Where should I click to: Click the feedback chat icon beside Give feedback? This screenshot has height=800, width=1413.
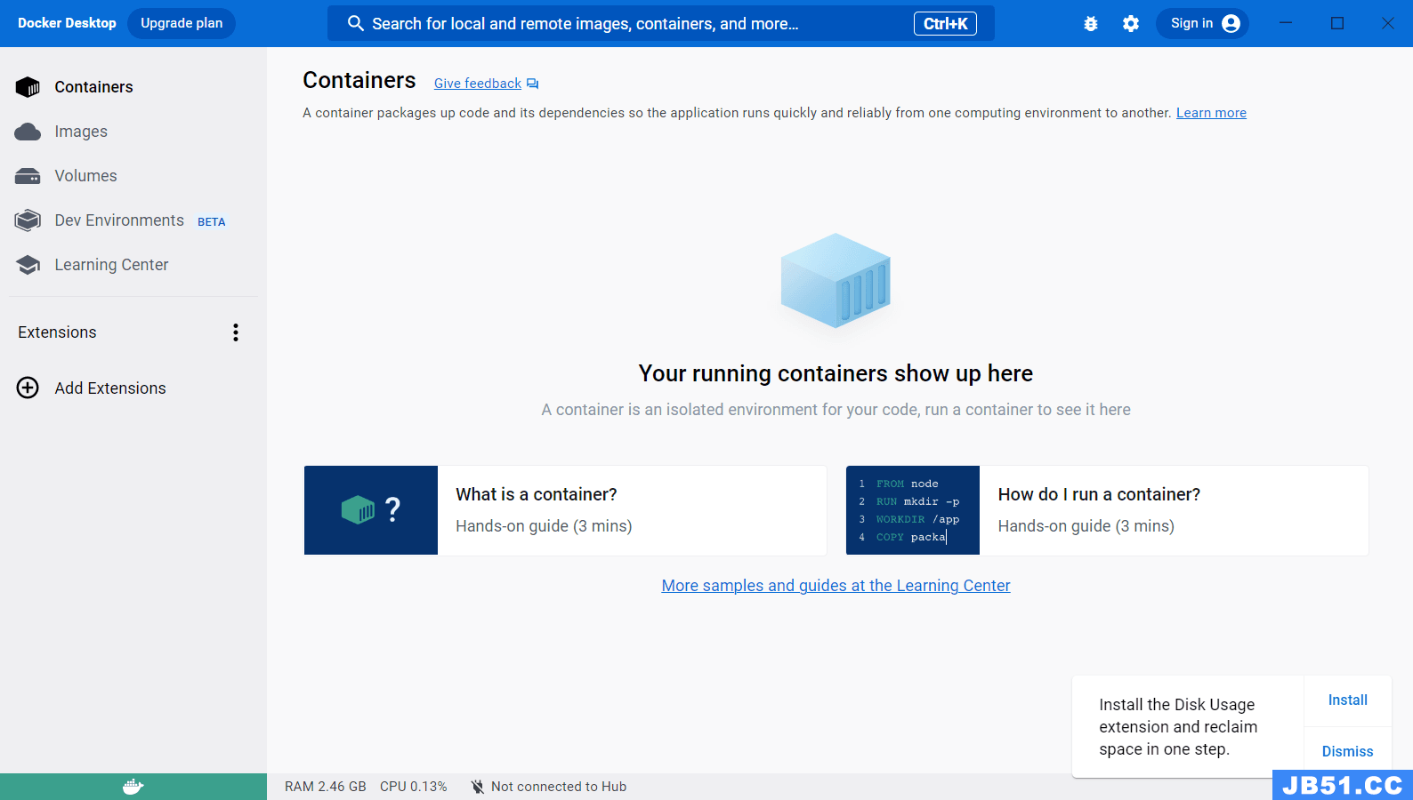(x=532, y=84)
